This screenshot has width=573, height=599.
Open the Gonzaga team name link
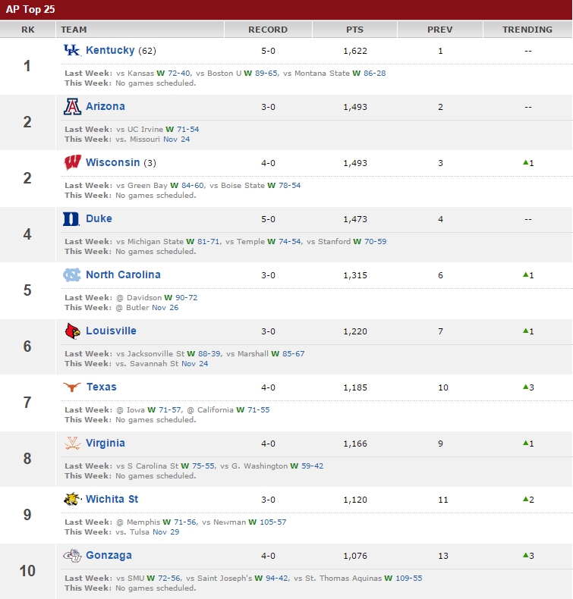(109, 556)
